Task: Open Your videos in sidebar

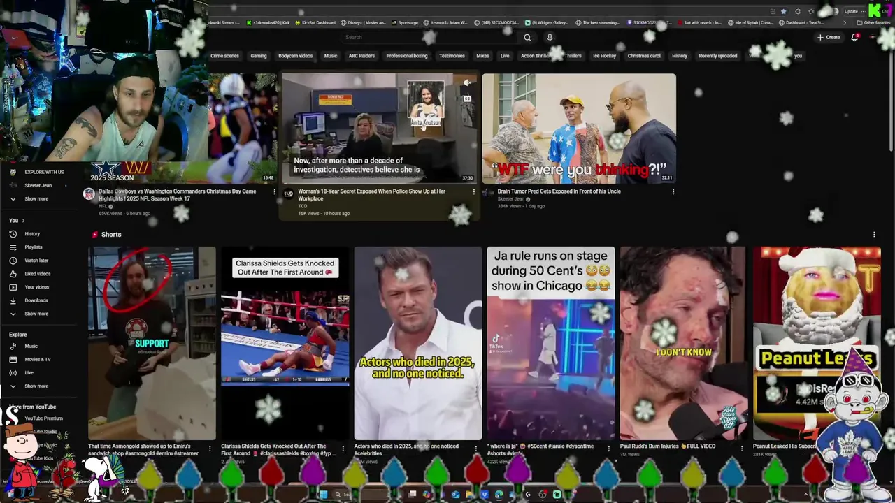Action: [37, 287]
